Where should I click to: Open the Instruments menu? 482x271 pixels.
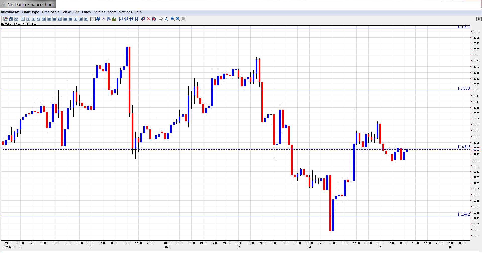coord(10,12)
